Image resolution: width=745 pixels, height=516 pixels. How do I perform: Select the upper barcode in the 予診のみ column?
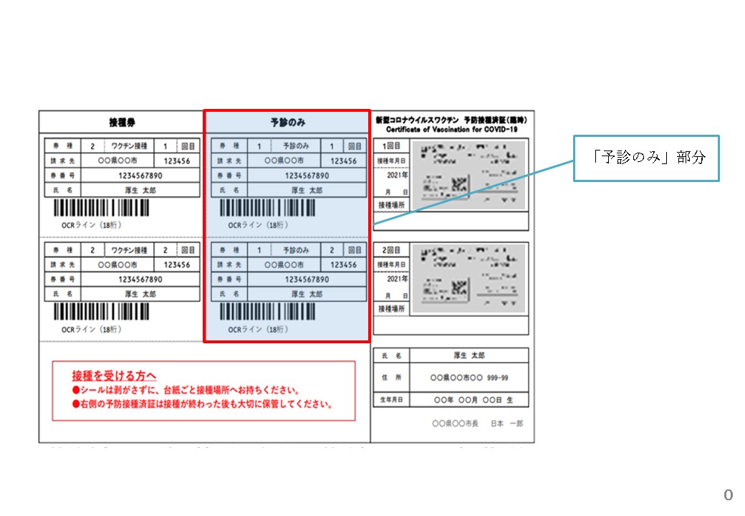pos(267,208)
